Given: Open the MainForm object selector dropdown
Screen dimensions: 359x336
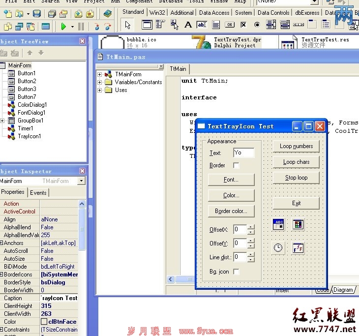Looking at the screenshot, I should [82, 181].
